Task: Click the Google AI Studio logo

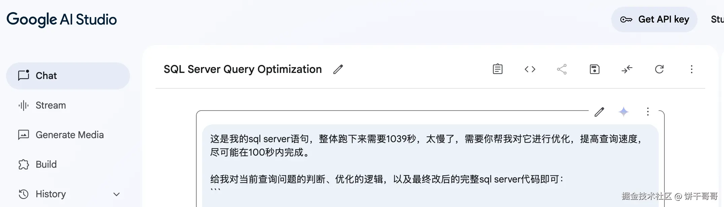Action: pos(62,19)
